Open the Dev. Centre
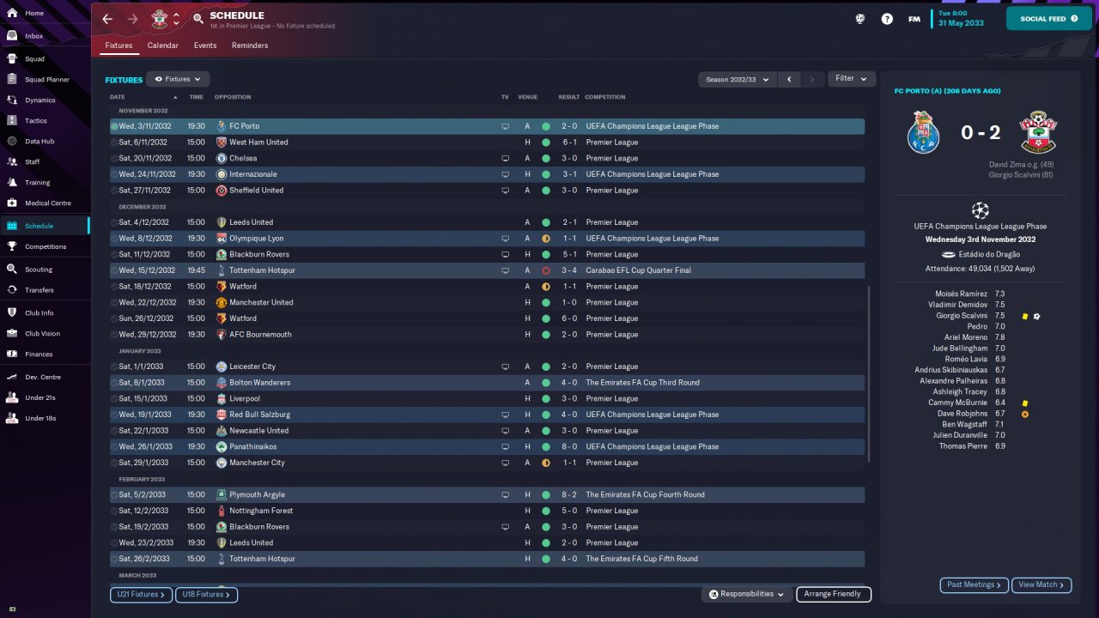The height and width of the screenshot is (618, 1099). point(43,378)
